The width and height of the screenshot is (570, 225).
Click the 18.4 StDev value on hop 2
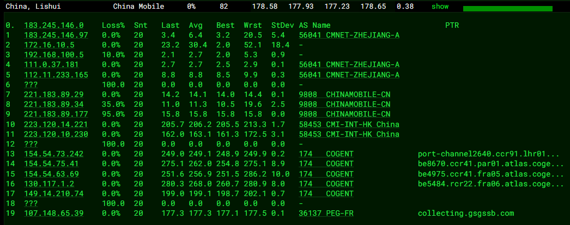(280, 45)
